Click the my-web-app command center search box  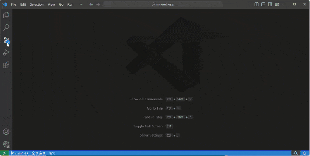pos(163,4)
